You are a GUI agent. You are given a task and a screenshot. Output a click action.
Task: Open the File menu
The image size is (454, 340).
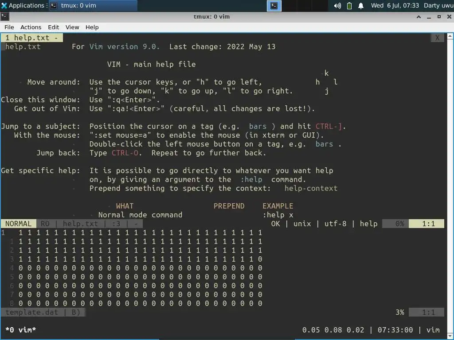tap(9, 27)
